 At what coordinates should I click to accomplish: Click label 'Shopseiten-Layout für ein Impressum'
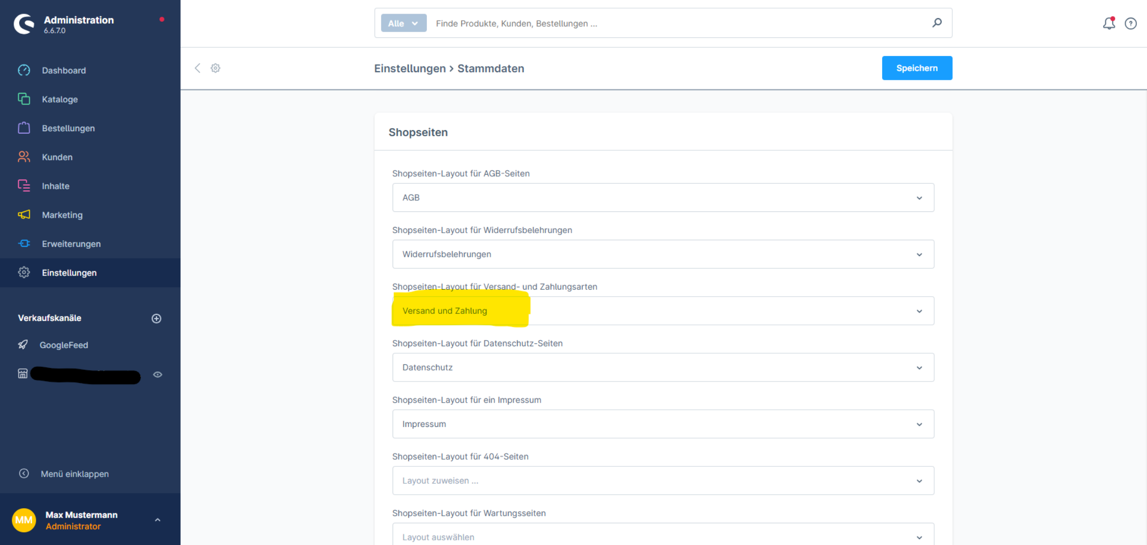466,400
